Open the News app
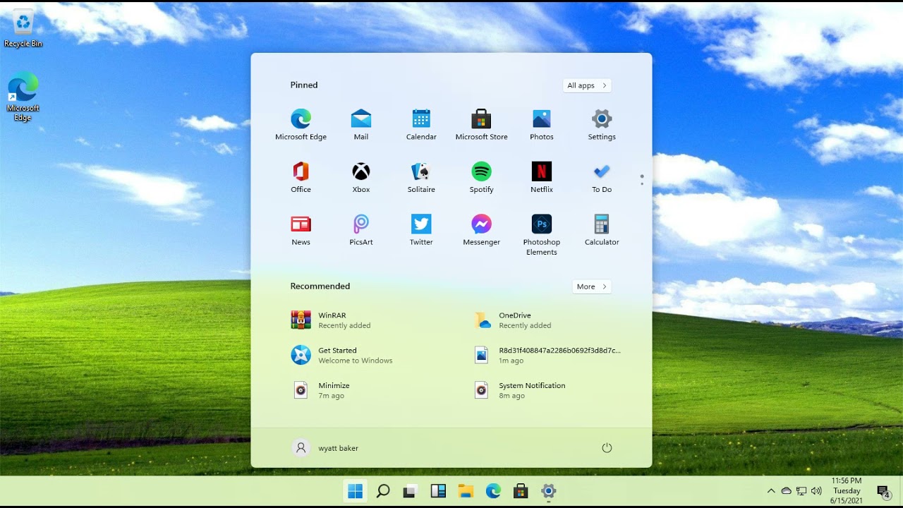Screen dimensions: 903x508 tap(301, 230)
